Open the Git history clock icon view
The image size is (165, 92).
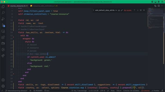pyautogui.click(x=3, y=50)
